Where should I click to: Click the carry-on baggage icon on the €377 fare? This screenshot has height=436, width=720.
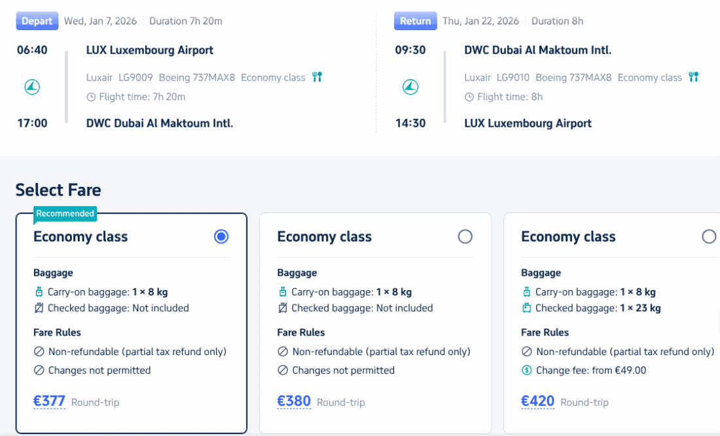pos(39,292)
